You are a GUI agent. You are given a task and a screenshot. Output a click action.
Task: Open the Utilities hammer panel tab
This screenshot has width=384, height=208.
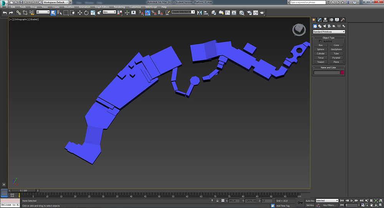coord(343,20)
